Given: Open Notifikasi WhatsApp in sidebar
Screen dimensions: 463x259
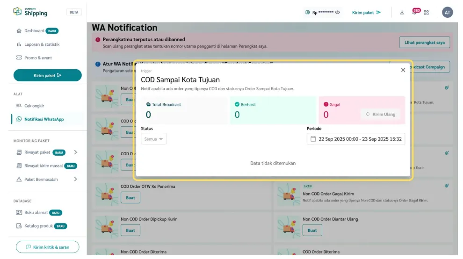Looking at the screenshot, I should [x=44, y=119].
